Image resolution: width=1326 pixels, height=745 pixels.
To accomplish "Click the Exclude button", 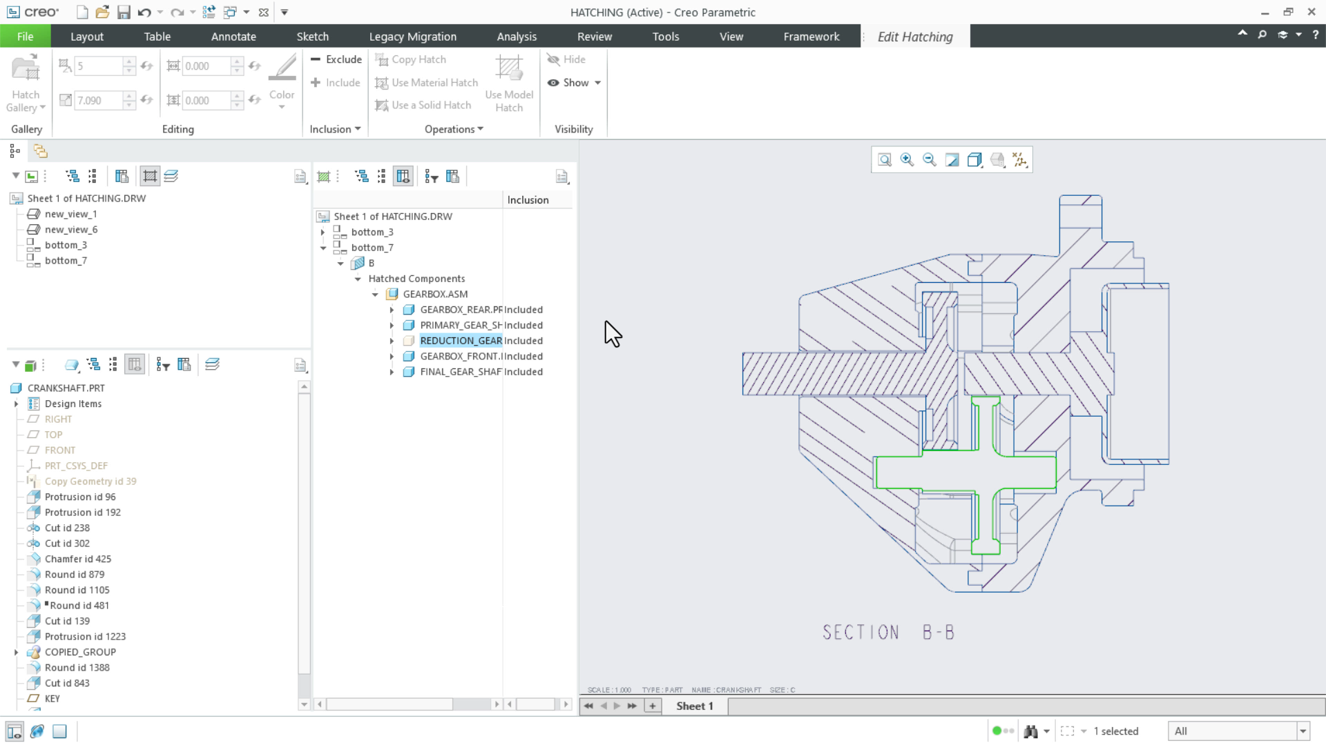I will click(x=336, y=59).
